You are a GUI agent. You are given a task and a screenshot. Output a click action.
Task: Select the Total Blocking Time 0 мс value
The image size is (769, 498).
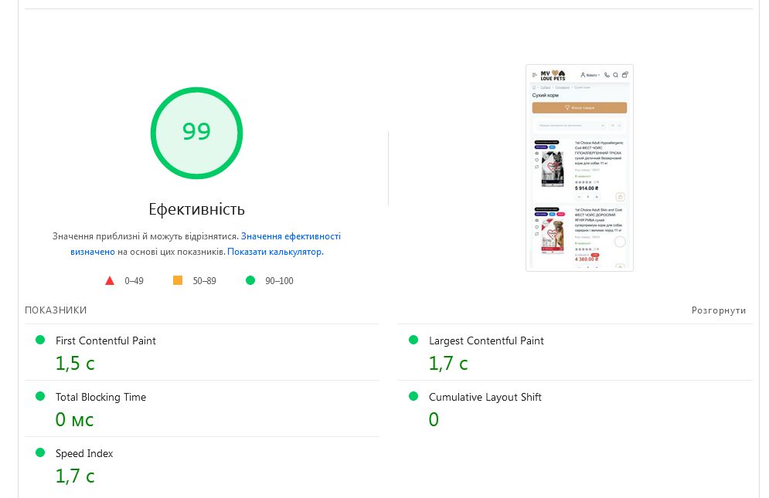click(x=74, y=420)
